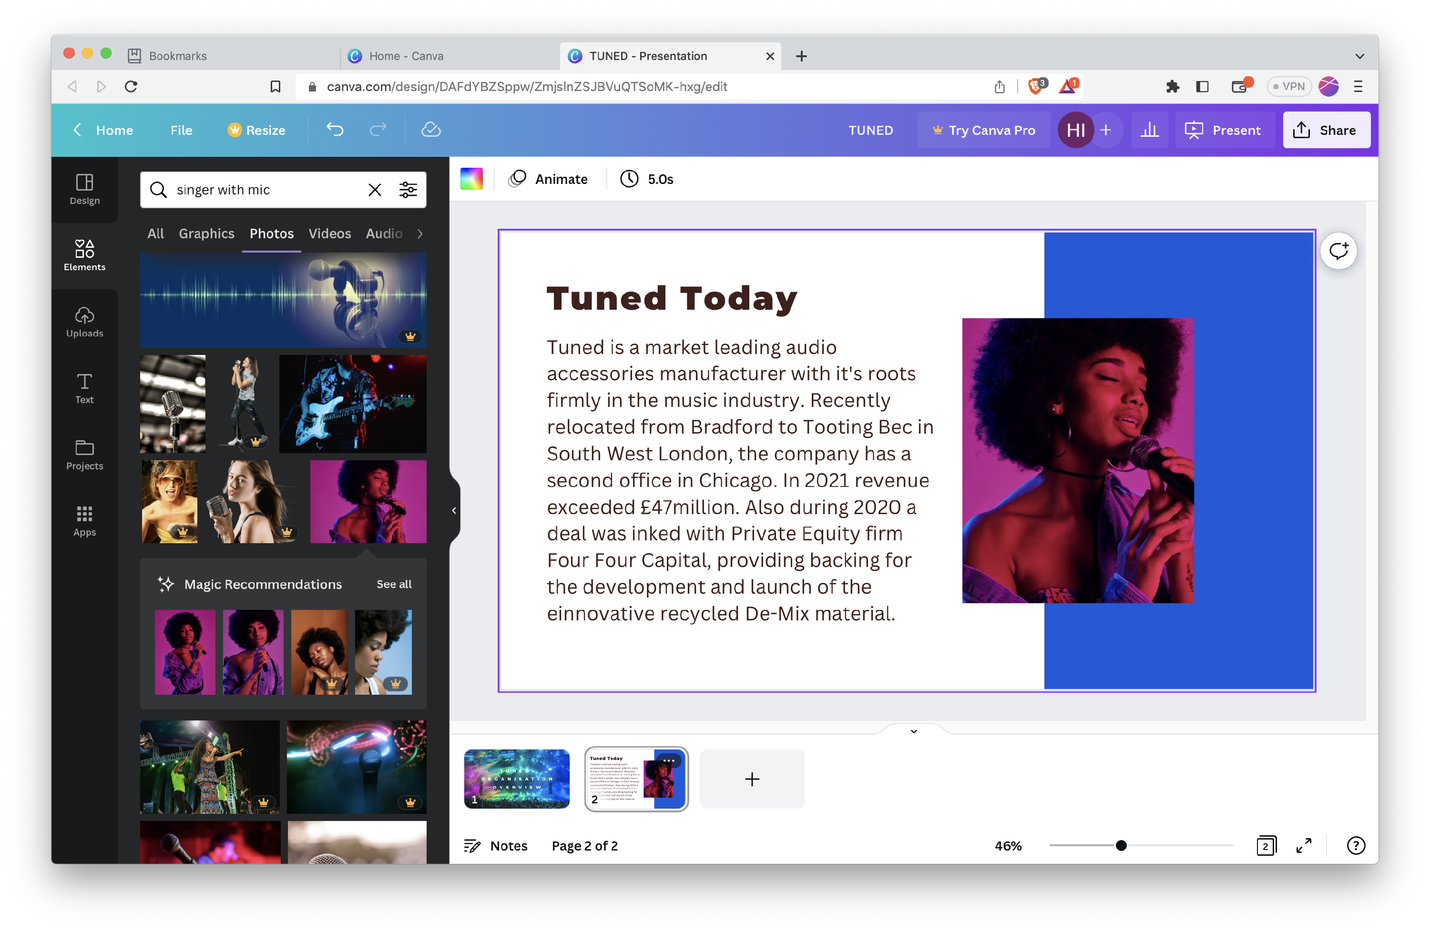1430x932 pixels.
Task: Open the Insights chart icon
Action: (x=1149, y=130)
